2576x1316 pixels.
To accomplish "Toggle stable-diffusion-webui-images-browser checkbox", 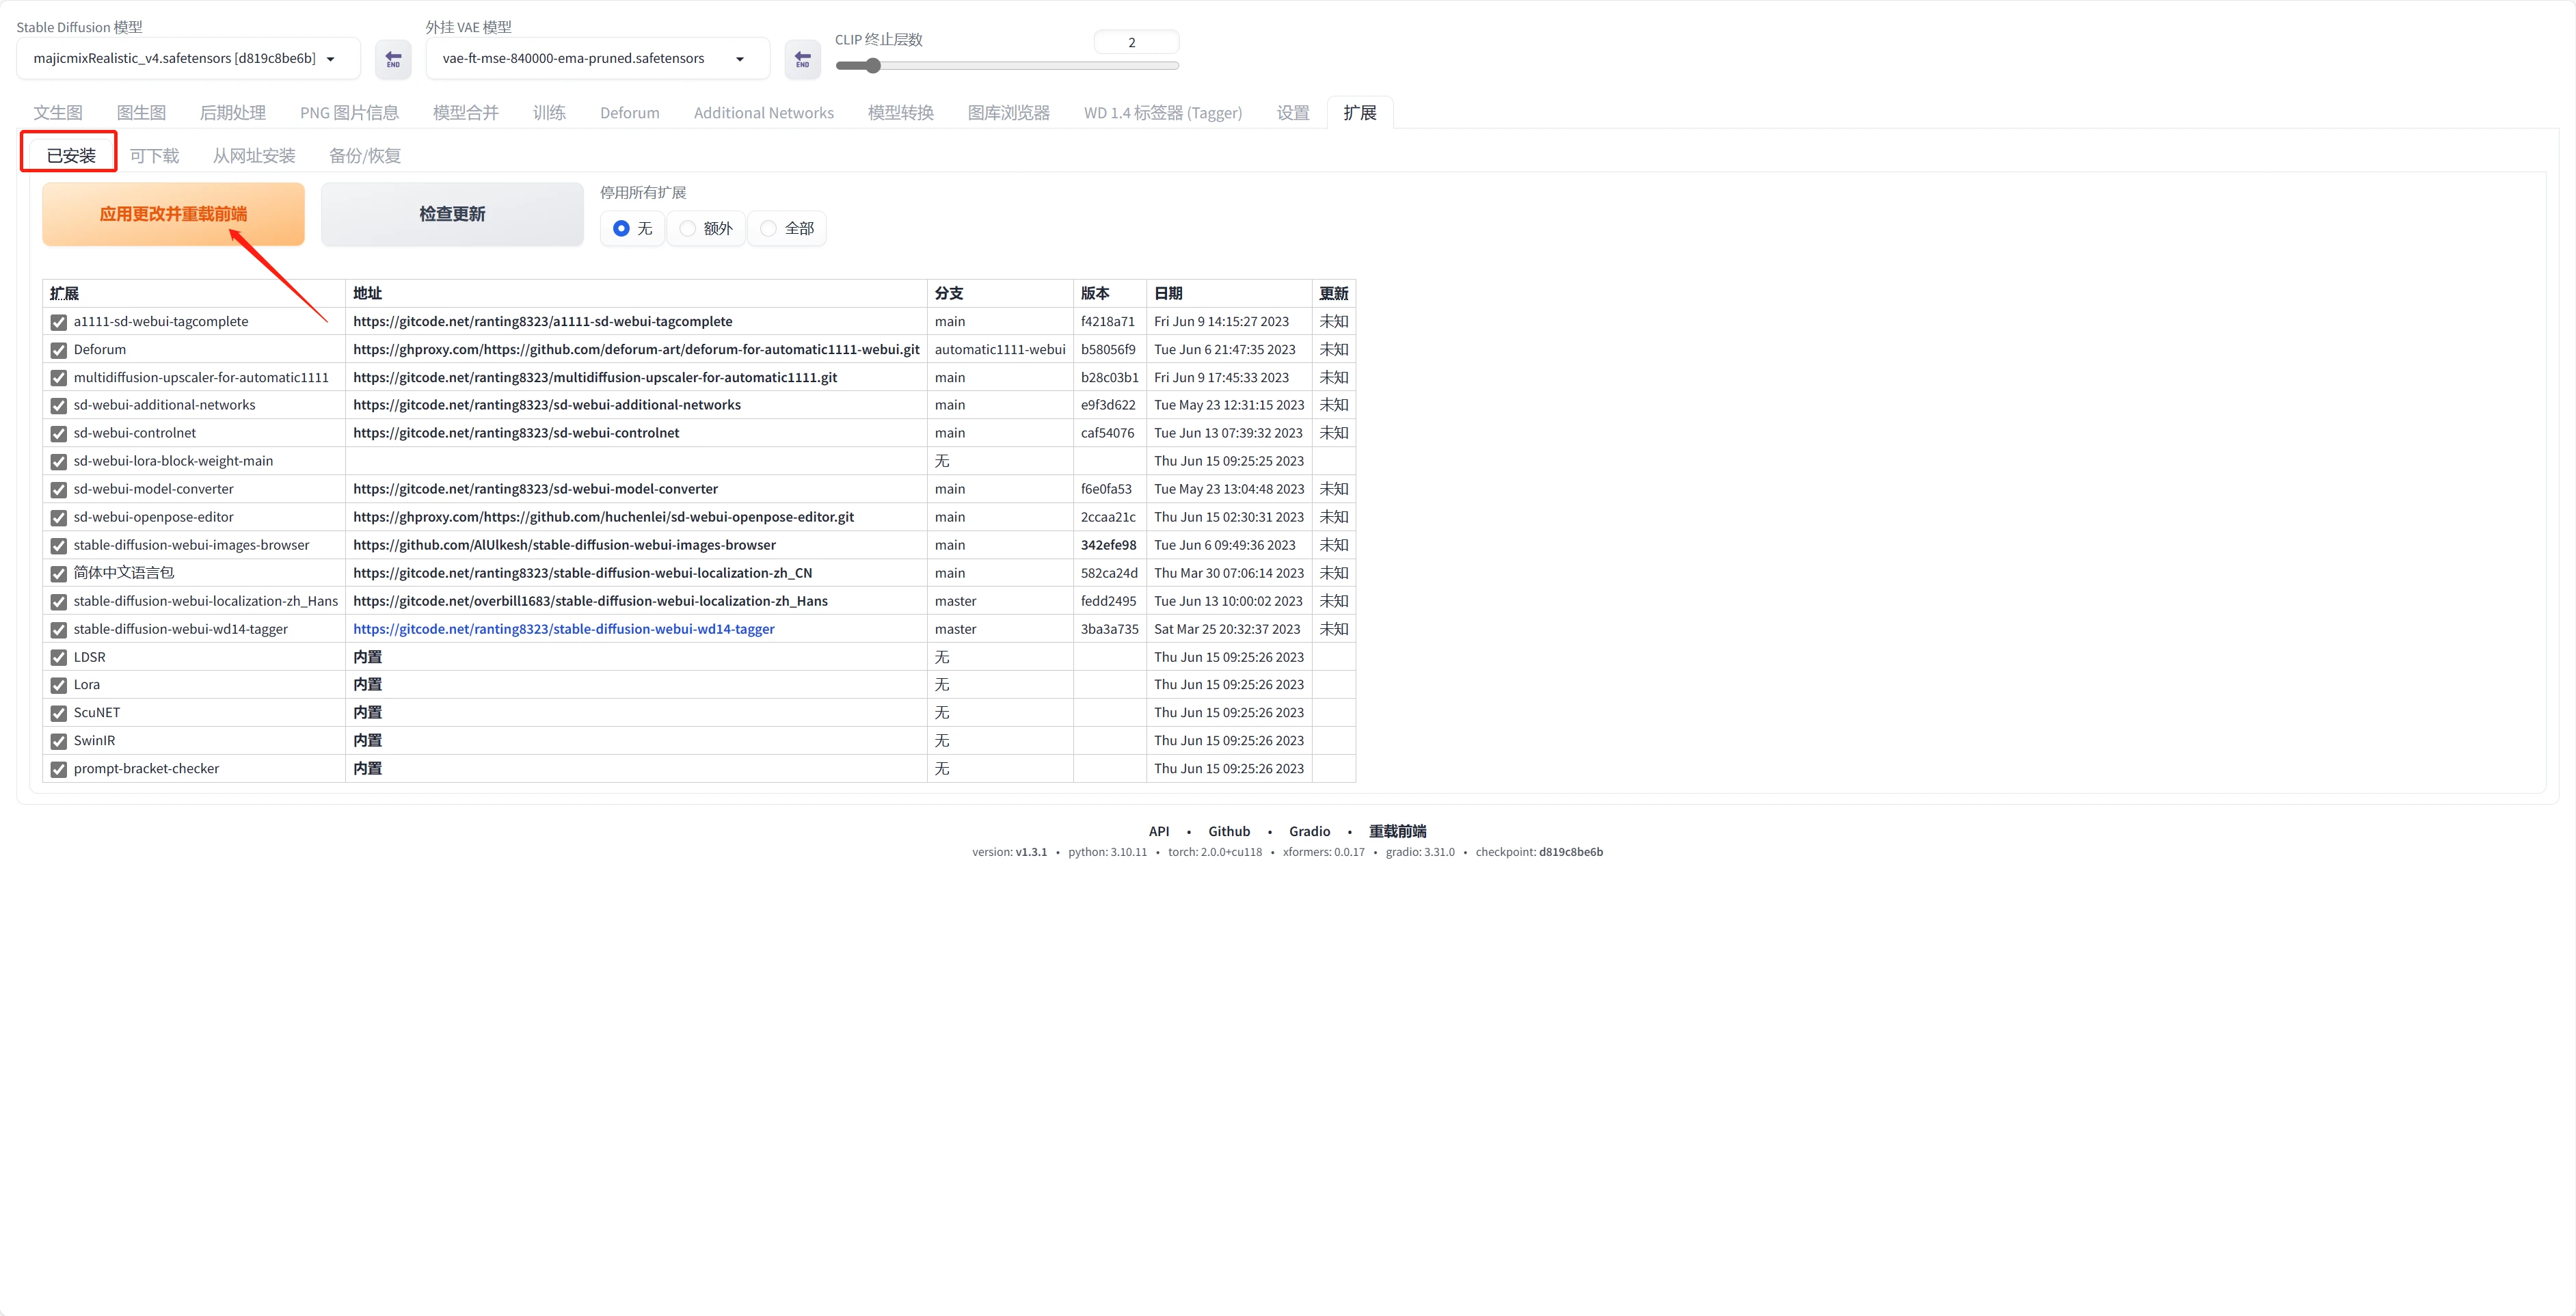I will tap(59, 546).
